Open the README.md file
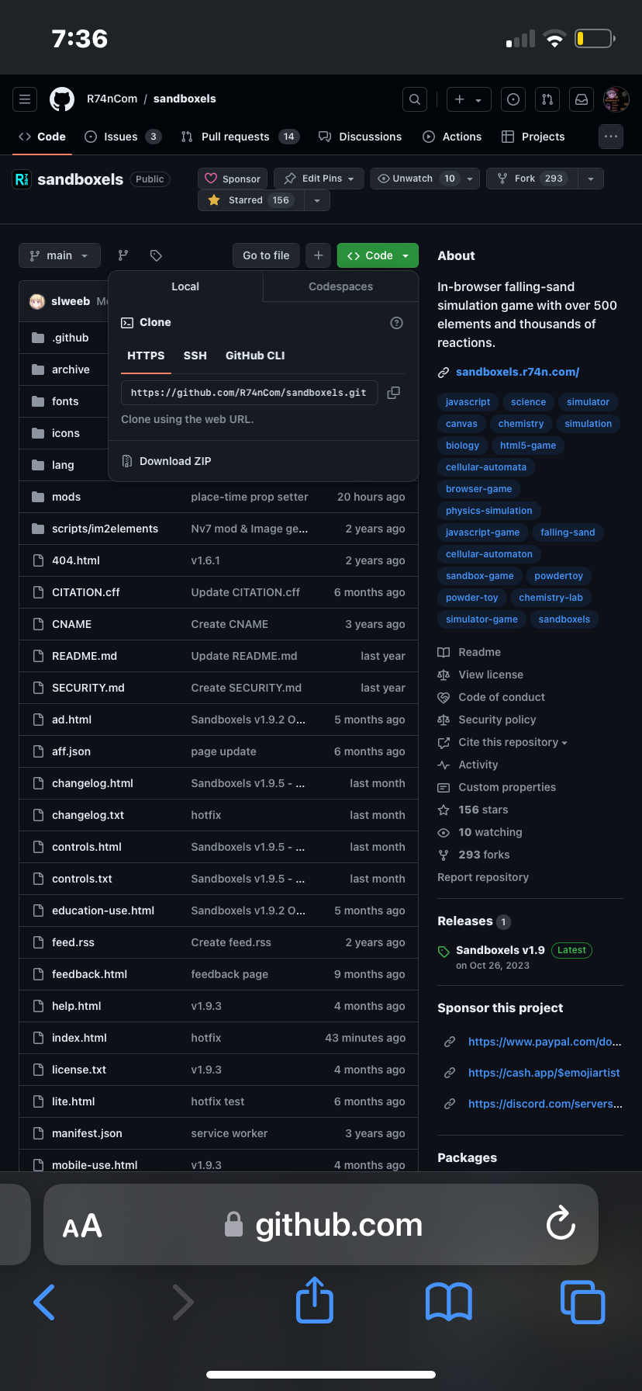This screenshot has height=1391, width=642. coord(85,656)
